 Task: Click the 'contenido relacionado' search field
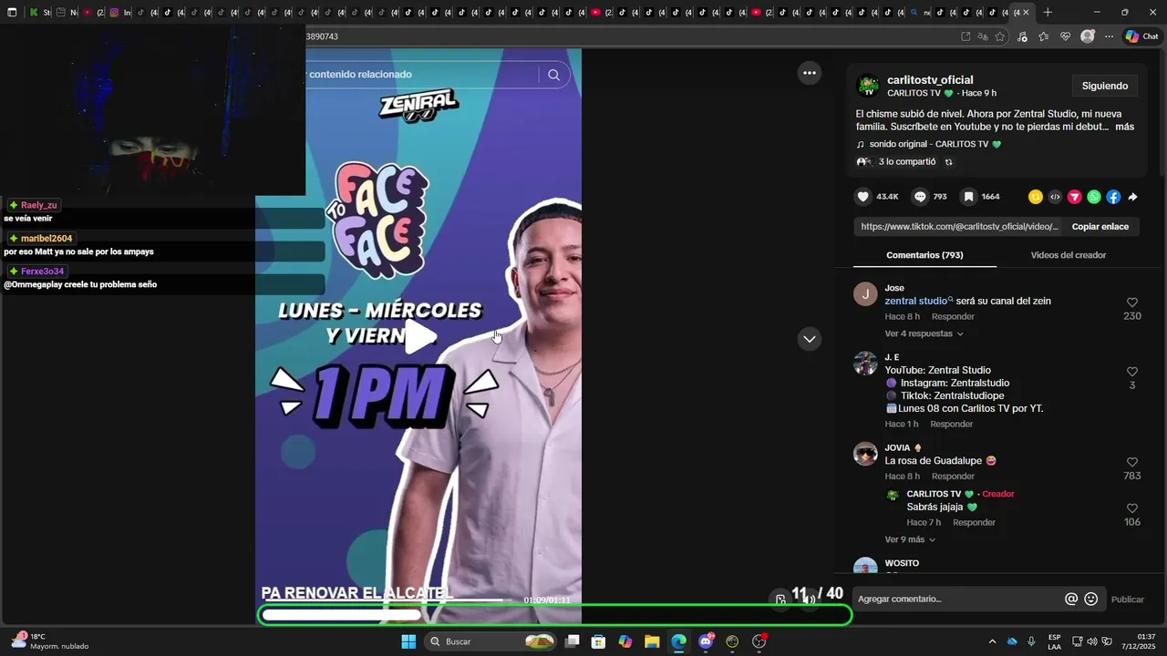421,75
